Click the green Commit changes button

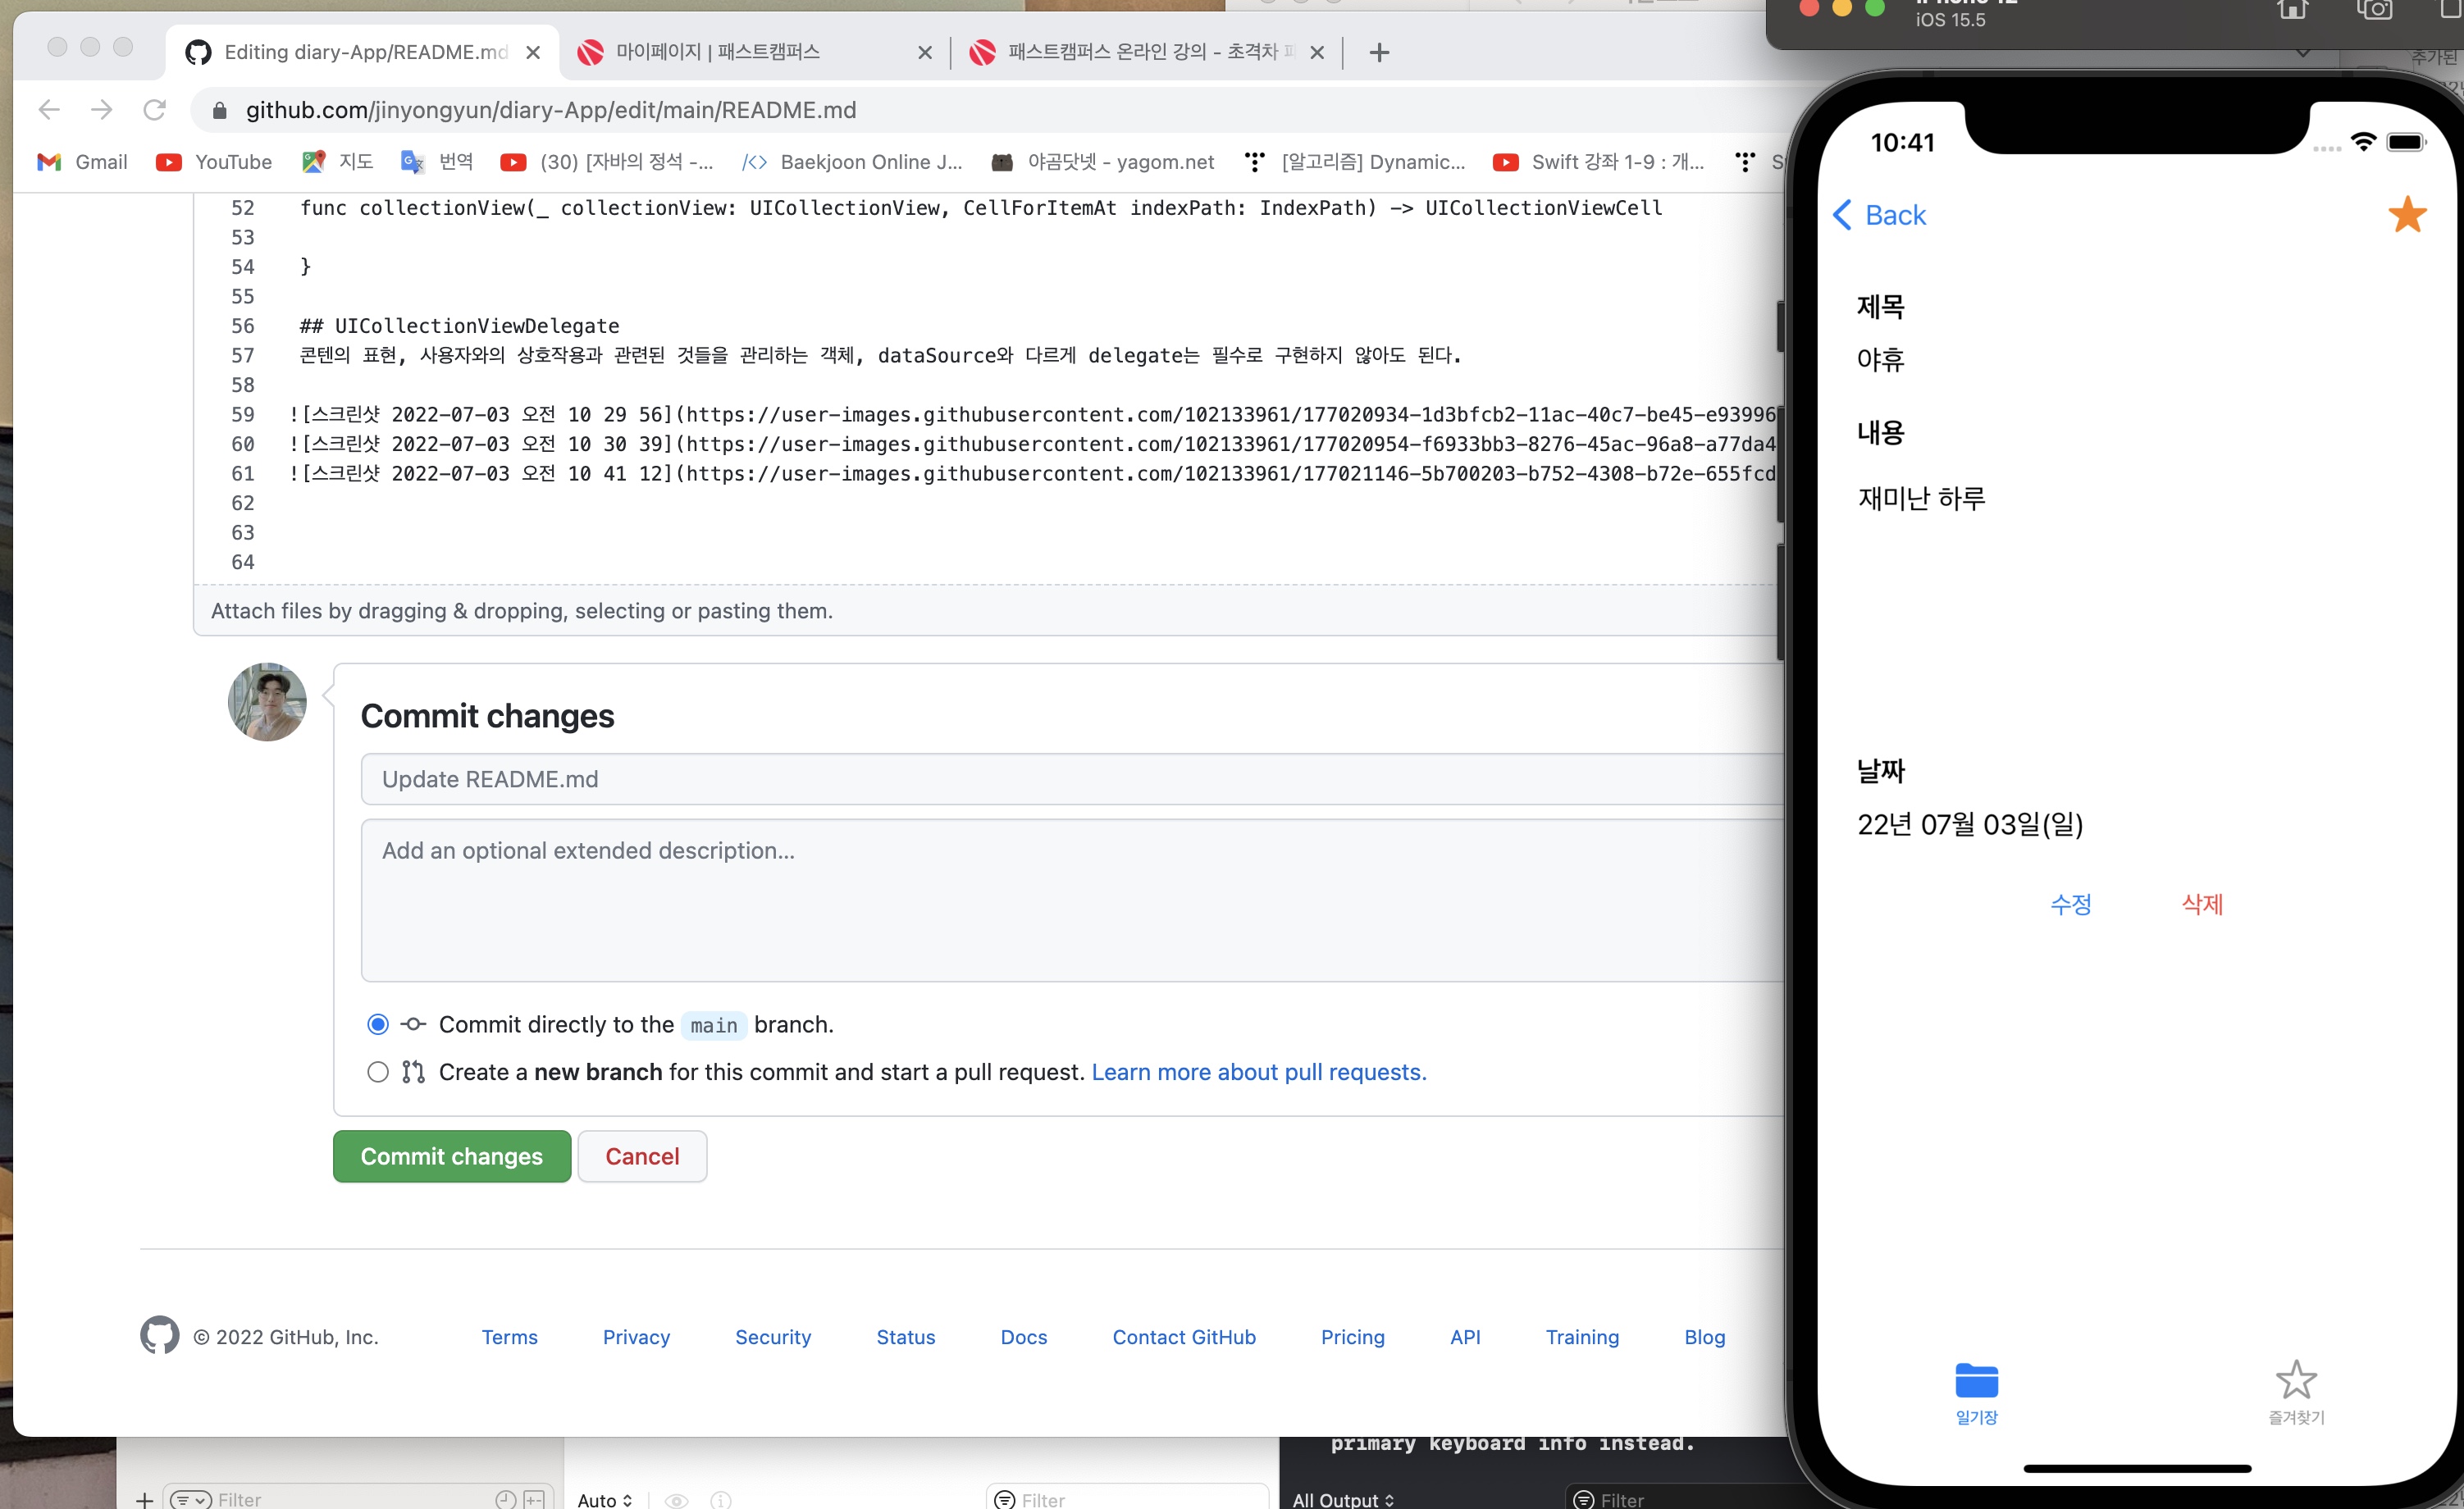click(x=452, y=1156)
